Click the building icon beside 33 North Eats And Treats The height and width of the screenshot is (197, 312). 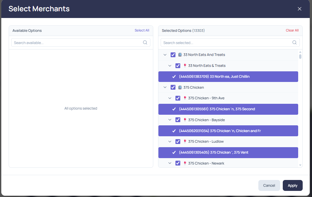tap(180, 55)
